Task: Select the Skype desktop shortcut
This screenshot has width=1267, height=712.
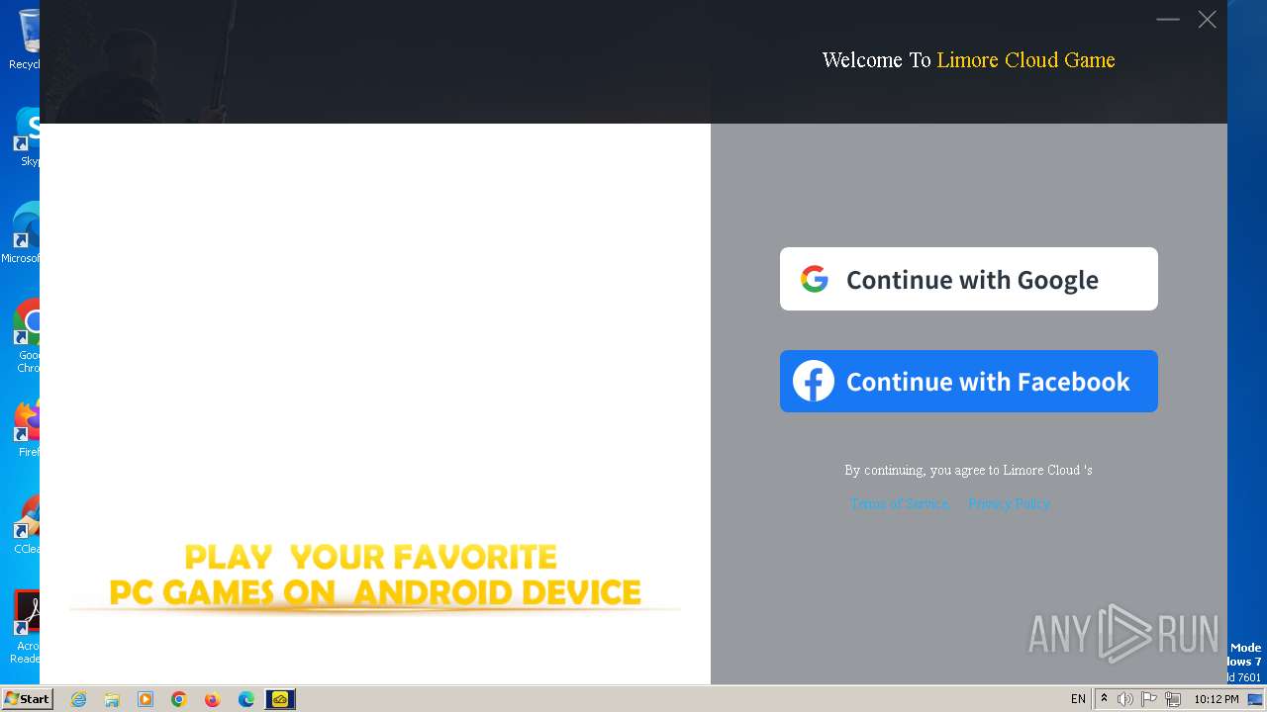Action: point(27,136)
